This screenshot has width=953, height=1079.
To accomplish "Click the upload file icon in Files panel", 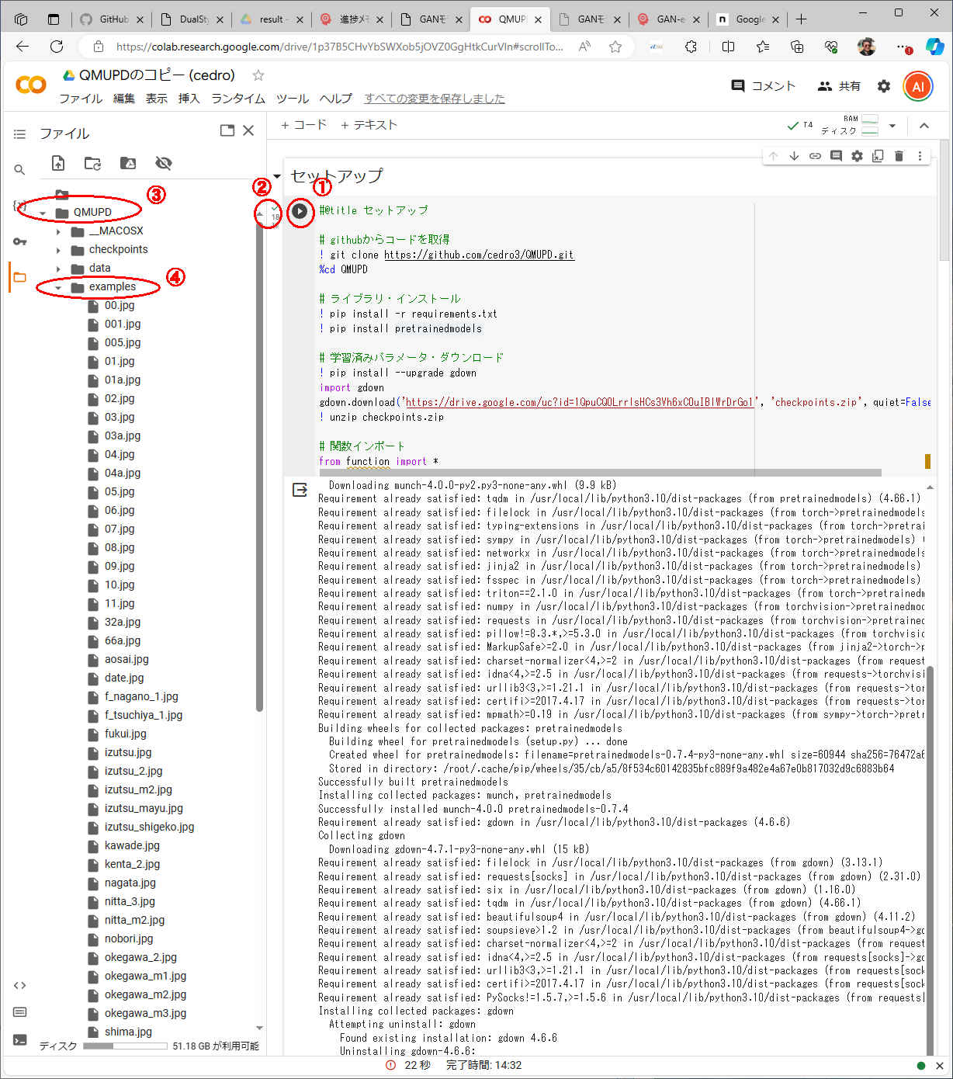I will pyautogui.click(x=58, y=163).
